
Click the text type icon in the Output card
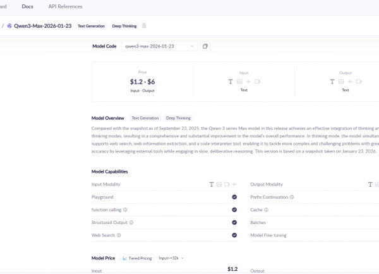coord(332,82)
